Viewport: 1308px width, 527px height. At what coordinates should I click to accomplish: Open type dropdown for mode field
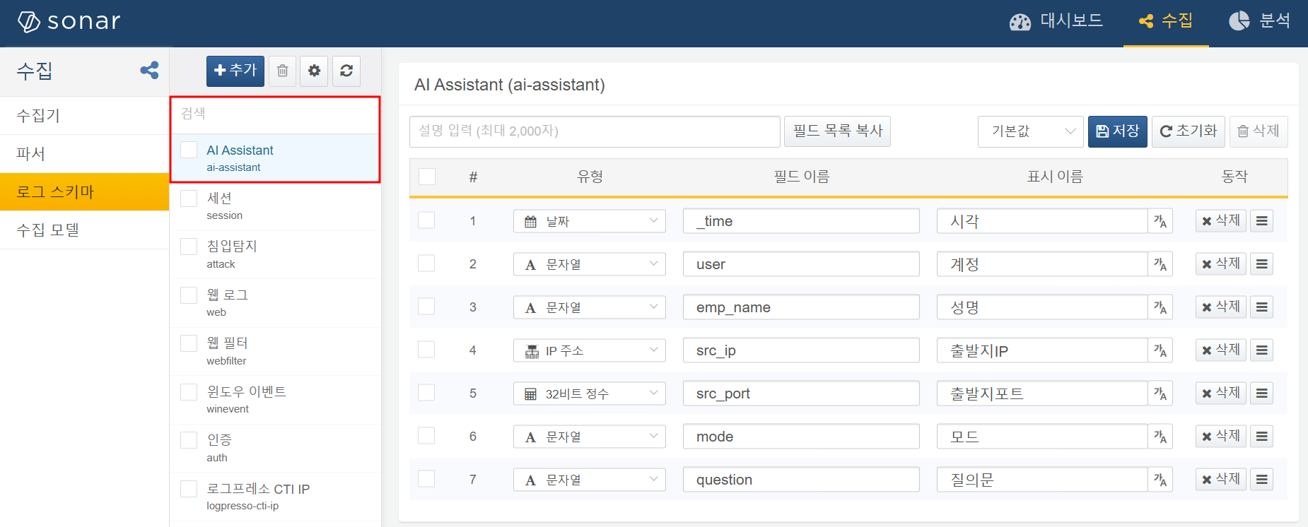[x=589, y=437]
